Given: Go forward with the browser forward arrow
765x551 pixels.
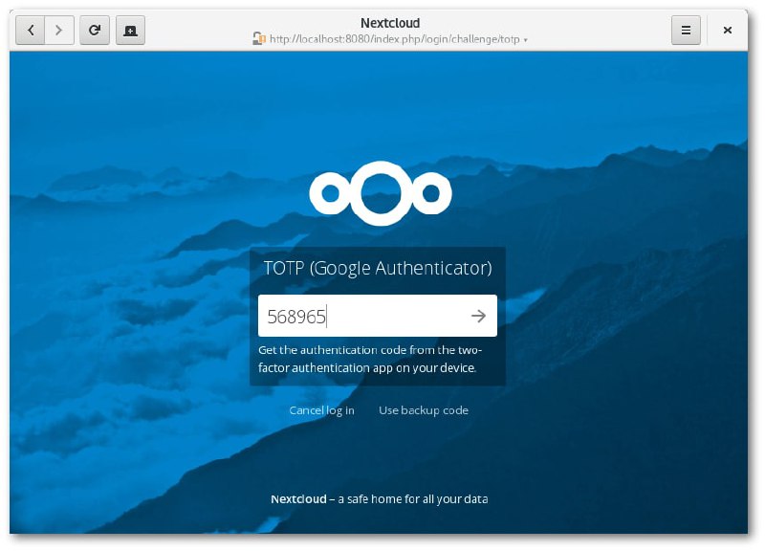Looking at the screenshot, I should (59, 31).
